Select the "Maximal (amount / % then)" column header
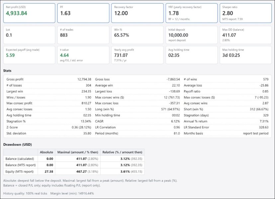This screenshot has width=275, height=199. point(78,152)
